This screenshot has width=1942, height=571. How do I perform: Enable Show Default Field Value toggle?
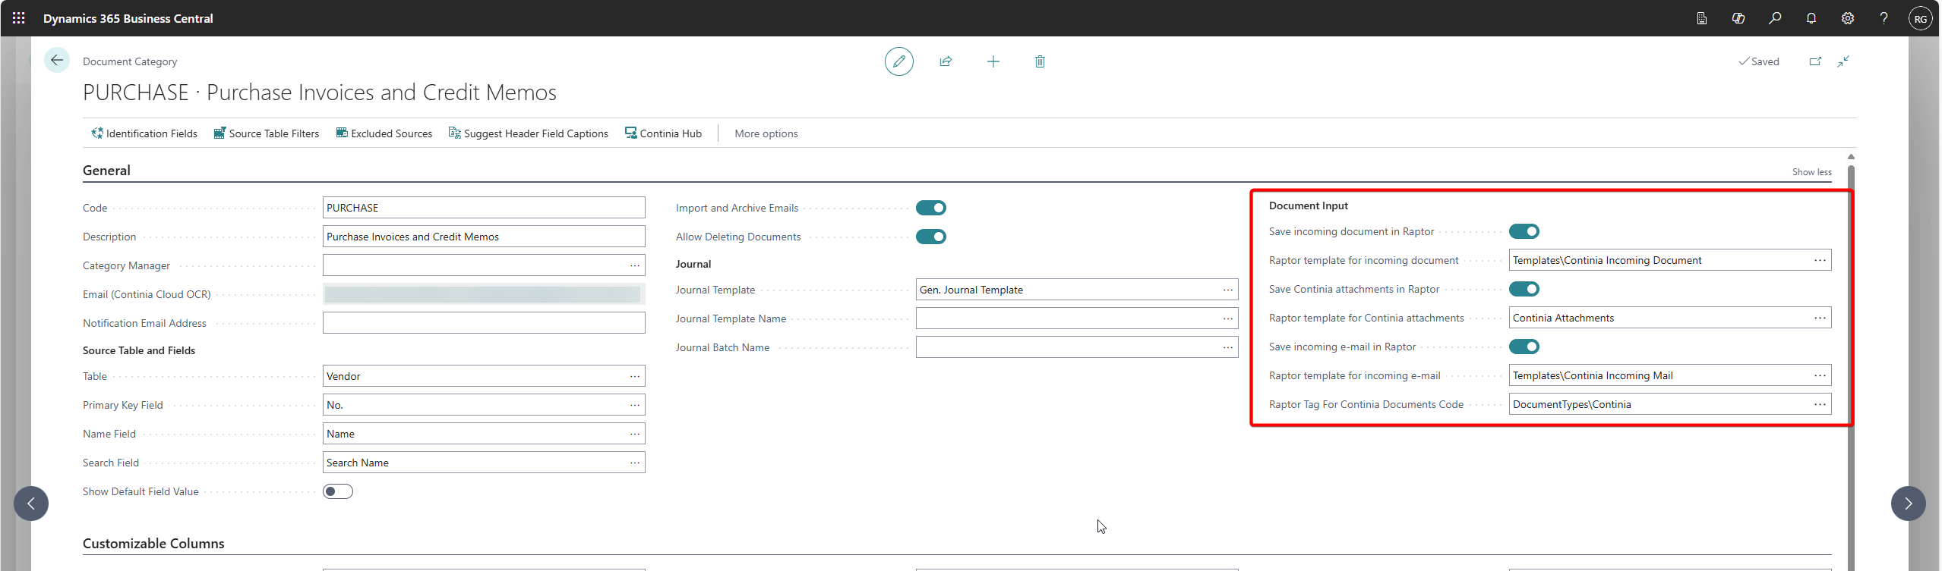coord(338,491)
